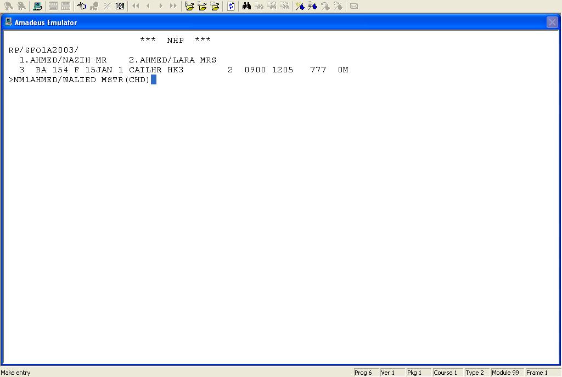Click the rewind to first frame arrows
Screen dimensions: 562x377
pyautogui.click(x=136, y=6)
